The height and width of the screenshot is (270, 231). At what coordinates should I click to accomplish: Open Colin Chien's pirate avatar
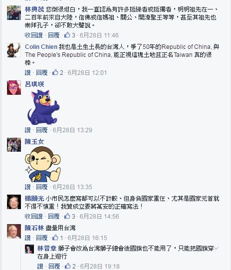(14, 50)
